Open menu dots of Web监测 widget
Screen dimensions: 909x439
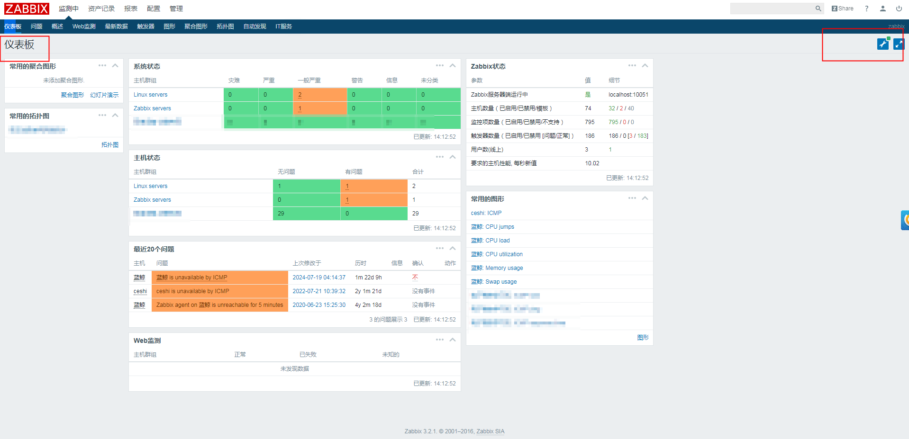coord(440,340)
